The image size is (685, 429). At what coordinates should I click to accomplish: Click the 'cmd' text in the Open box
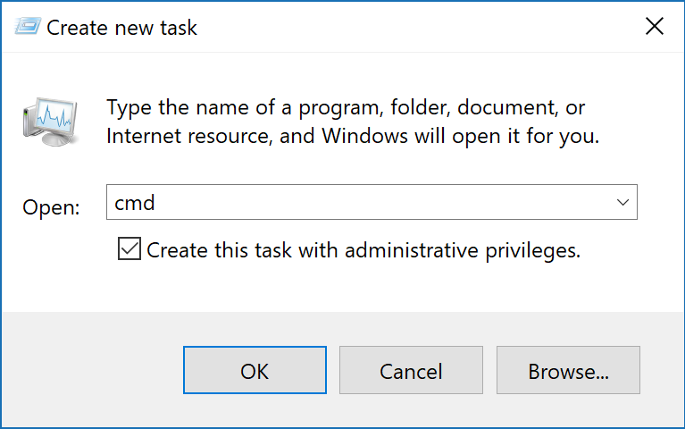(135, 203)
